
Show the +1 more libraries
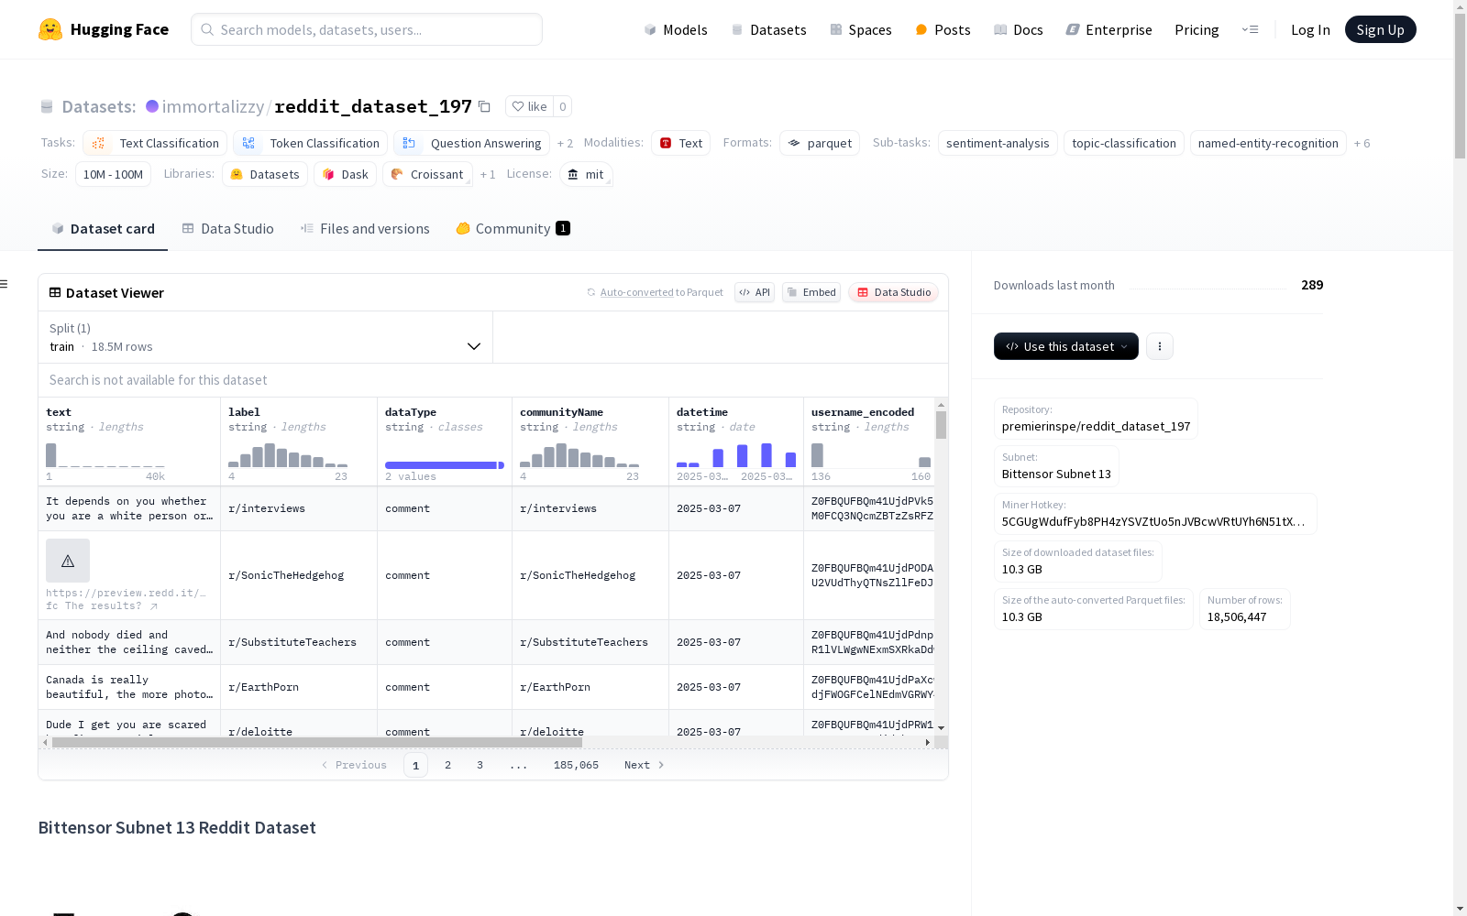point(488,174)
